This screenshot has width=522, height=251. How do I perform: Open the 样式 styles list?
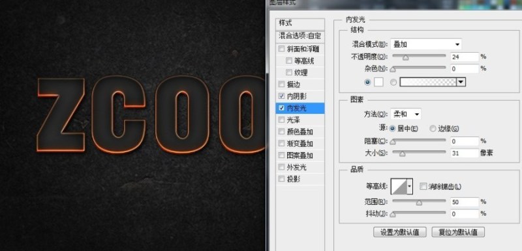coord(300,23)
